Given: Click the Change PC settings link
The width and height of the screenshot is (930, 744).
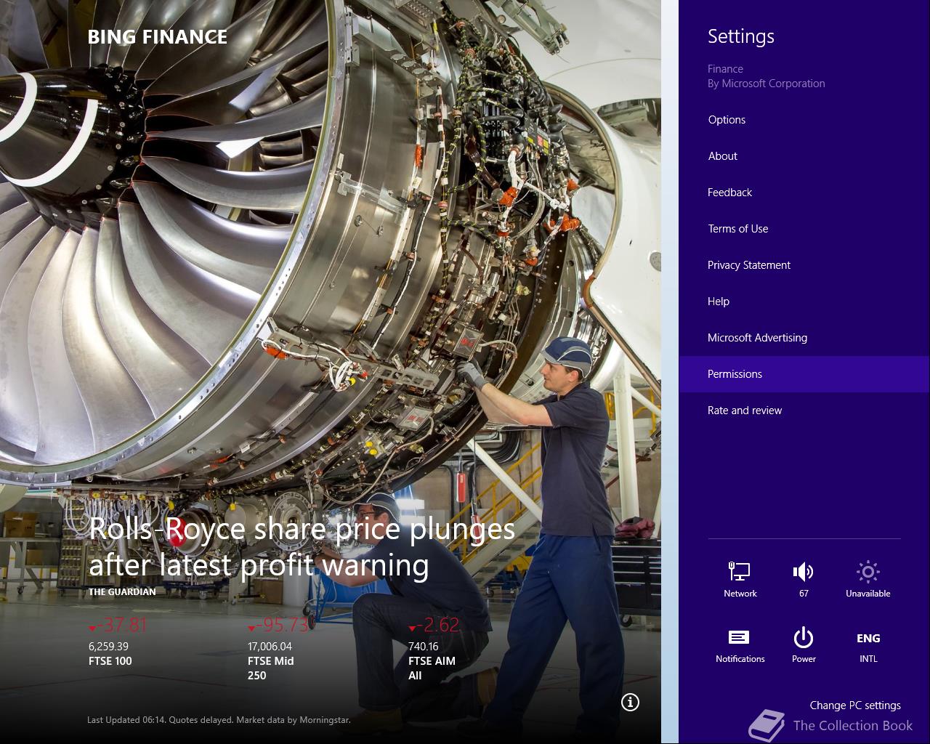Looking at the screenshot, I should click(x=855, y=705).
